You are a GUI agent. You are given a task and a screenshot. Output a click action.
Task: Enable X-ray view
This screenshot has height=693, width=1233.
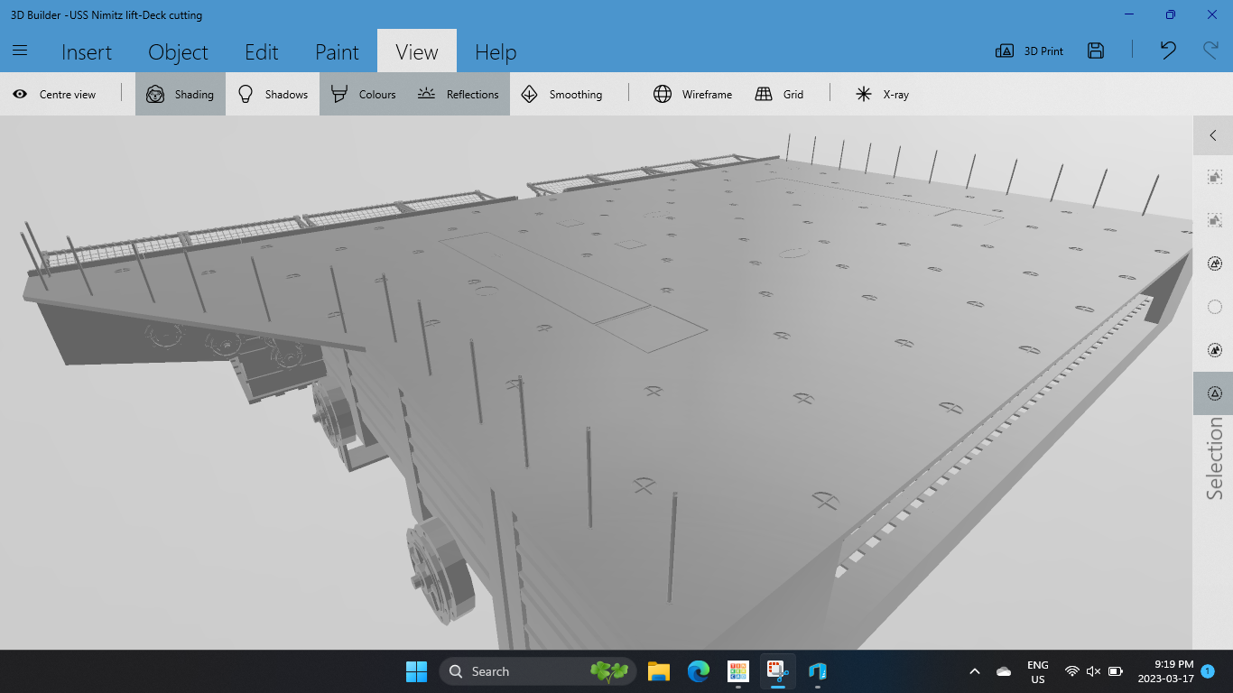click(882, 94)
